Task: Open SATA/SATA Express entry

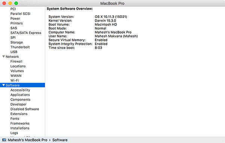Action: pyautogui.click(x=26, y=33)
